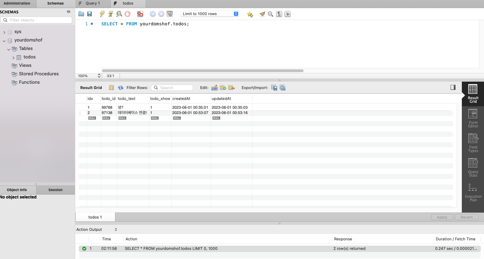Stop the executing query
This screenshot has width=484, height=259.
(x=127, y=14)
